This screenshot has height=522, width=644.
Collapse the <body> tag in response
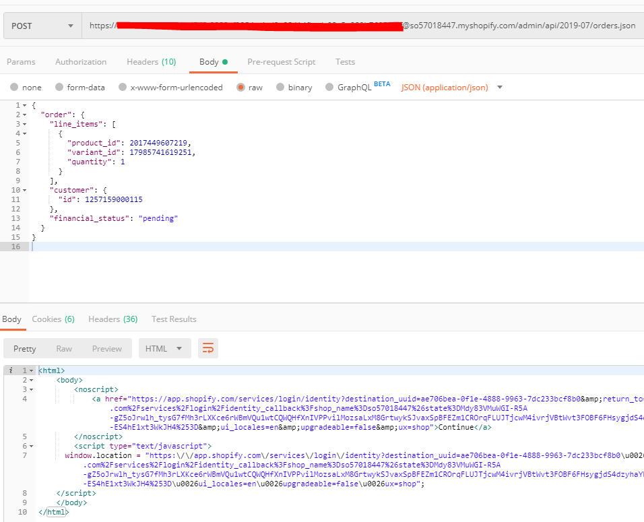[31, 381]
